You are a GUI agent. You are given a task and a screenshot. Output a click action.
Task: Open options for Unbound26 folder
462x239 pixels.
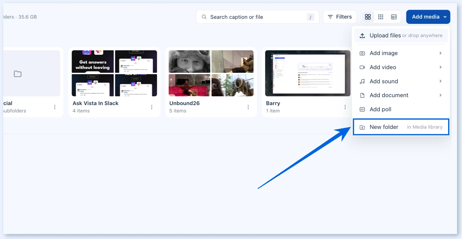248,107
